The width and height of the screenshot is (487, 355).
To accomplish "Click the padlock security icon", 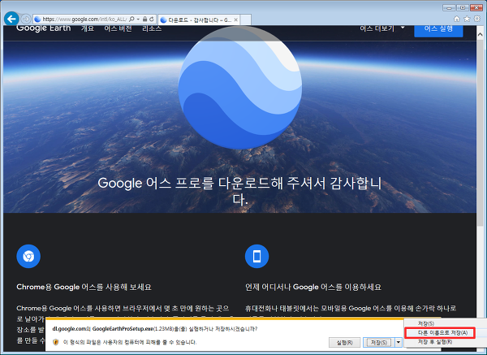I will 144,19.
